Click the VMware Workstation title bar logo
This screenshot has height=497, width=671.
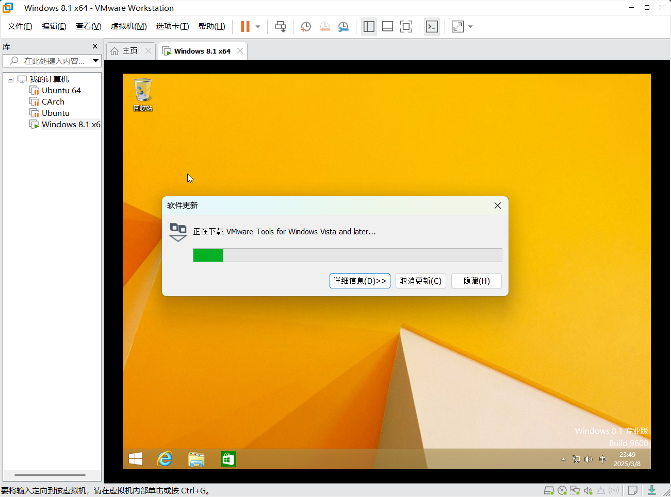(x=8, y=8)
